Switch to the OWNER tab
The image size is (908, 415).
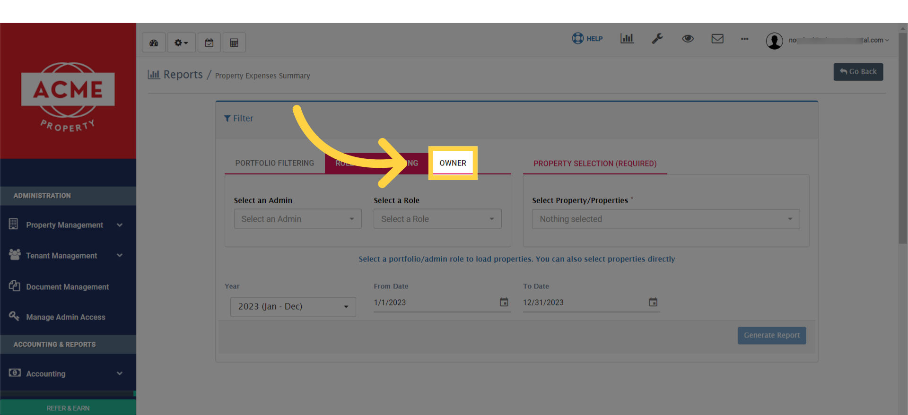coord(453,163)
